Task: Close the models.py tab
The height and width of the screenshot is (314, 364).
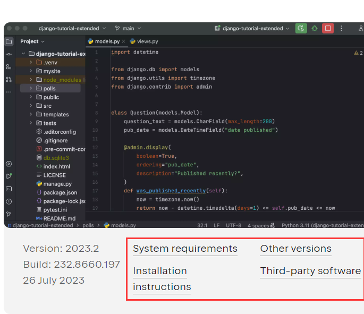Action: coord(123,41)
